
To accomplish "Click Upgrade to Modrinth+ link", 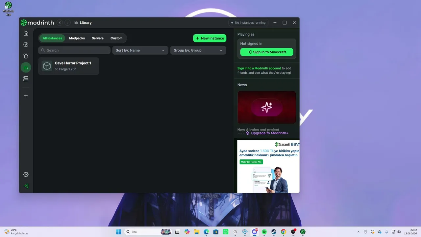I will 267,133.
